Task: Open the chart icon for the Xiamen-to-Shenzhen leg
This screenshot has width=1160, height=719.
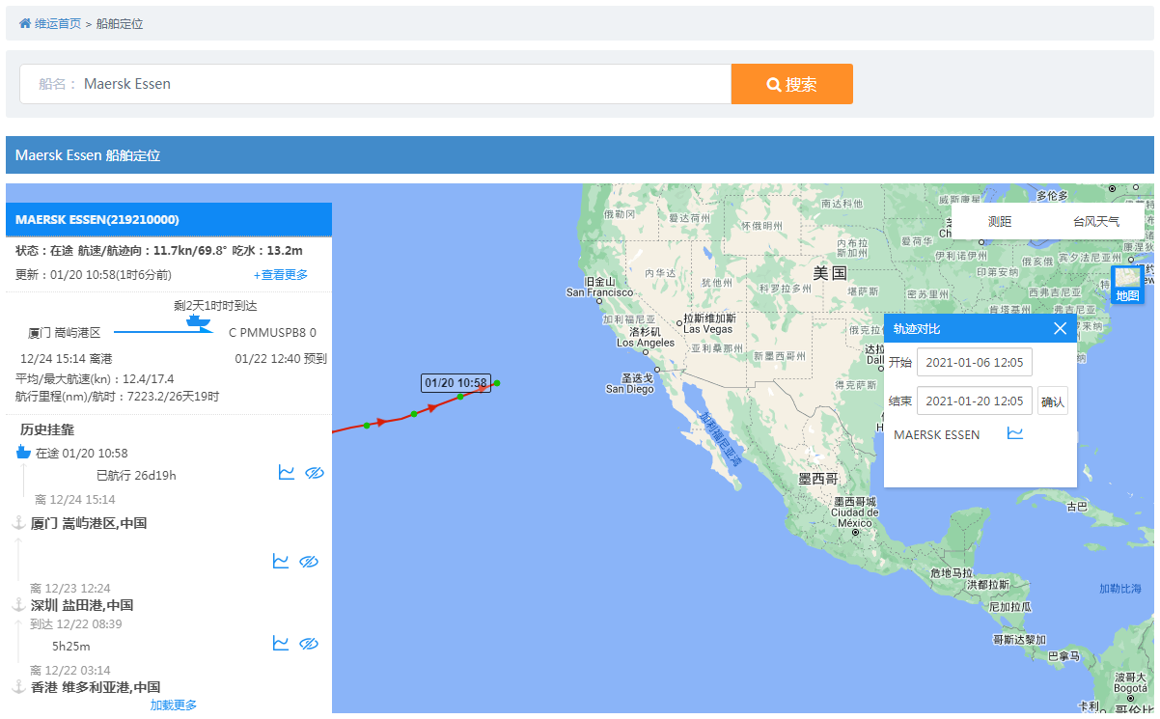Action: (x=281, y=561)
